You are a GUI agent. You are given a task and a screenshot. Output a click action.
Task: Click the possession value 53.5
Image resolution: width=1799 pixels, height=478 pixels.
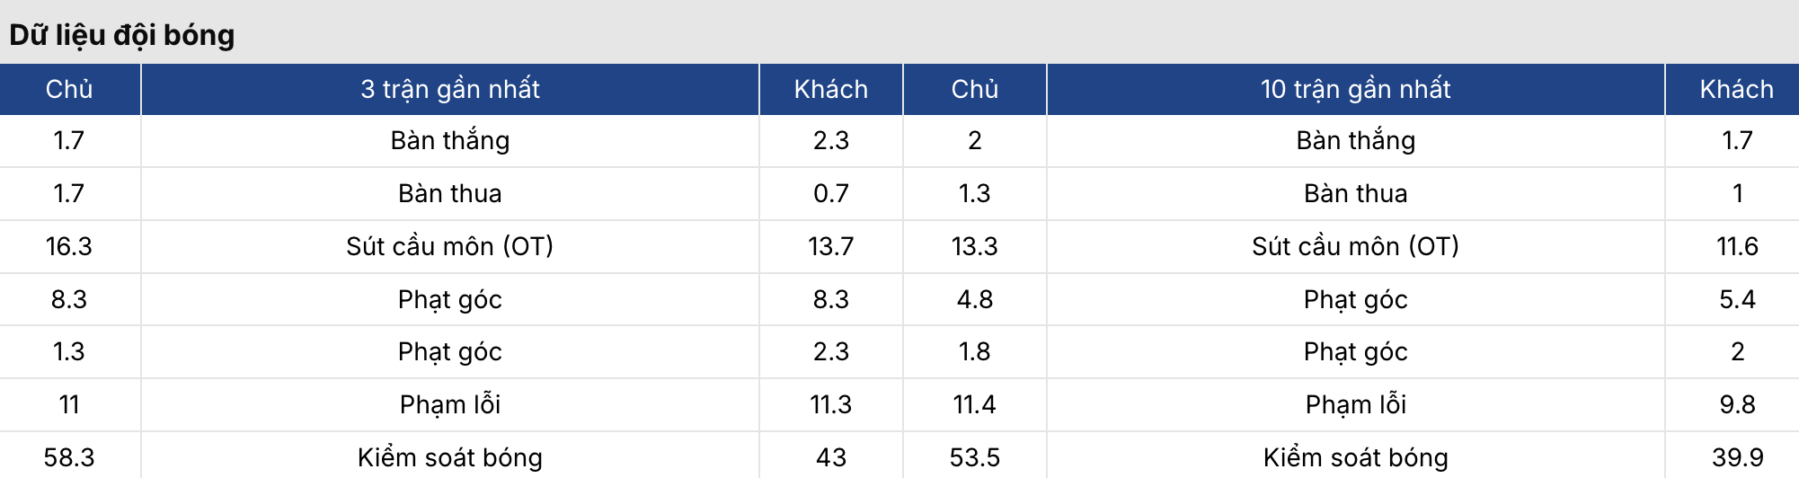[x=974, y=457]
